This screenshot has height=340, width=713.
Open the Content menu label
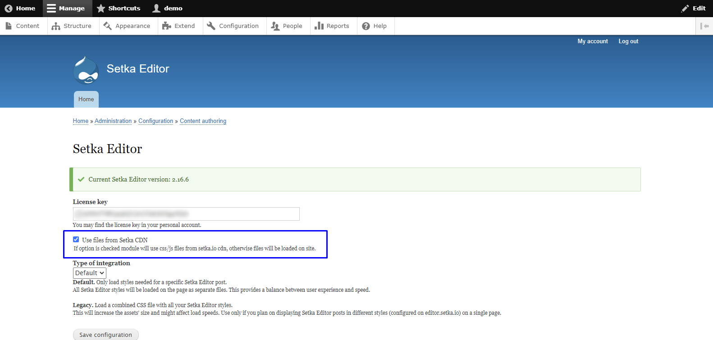point(27,26)
